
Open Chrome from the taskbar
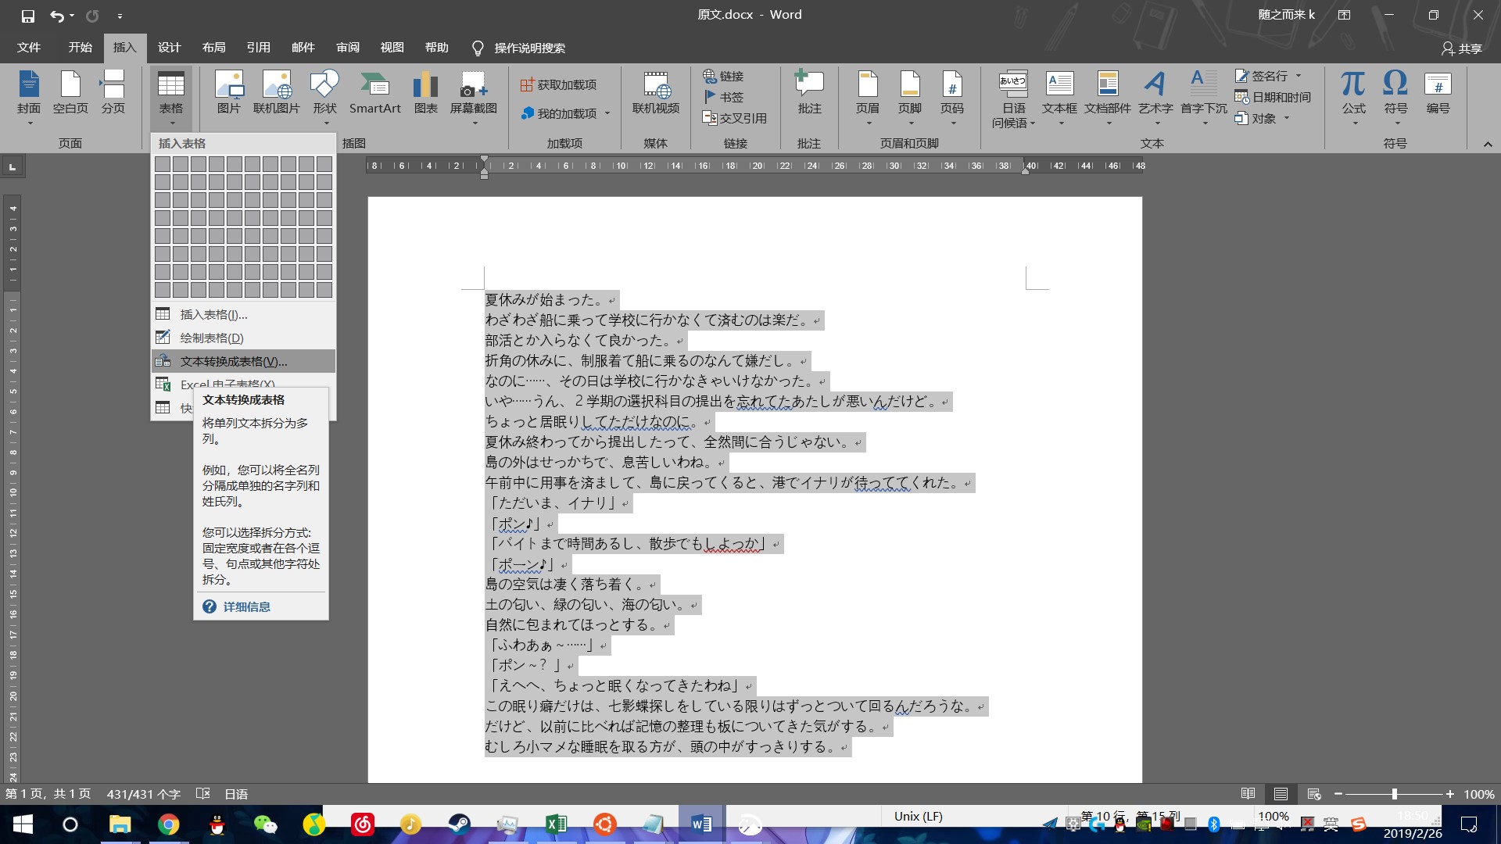[x=168, y=824]
